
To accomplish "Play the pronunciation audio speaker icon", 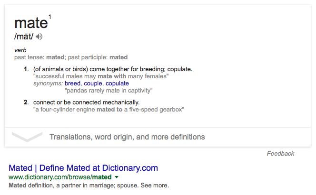I will [39, 37].
